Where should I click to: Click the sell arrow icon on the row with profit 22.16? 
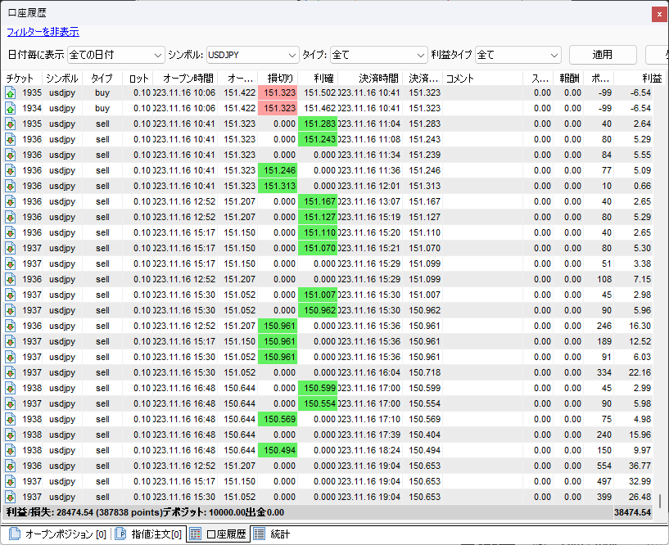coord(11,372)
